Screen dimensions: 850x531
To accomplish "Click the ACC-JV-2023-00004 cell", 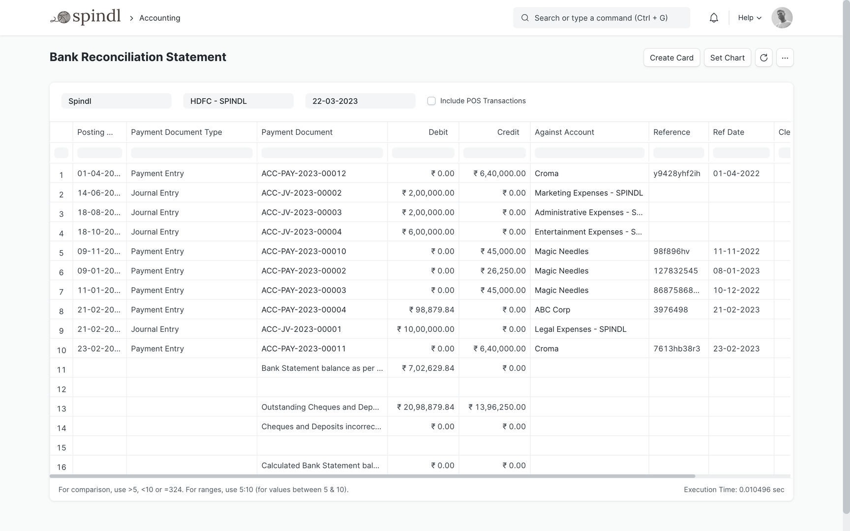I will pyautogui.click(x=322, y=232).
